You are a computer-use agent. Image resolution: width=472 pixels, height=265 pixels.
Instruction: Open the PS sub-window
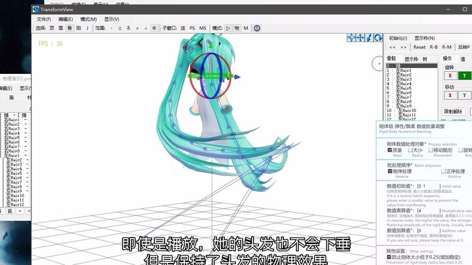click(192, 28)
